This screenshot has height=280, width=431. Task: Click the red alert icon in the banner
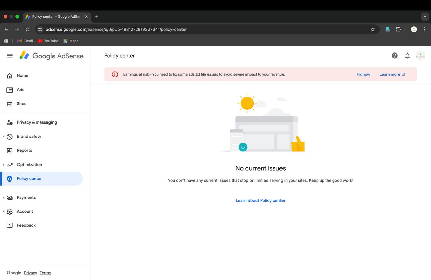115,74
